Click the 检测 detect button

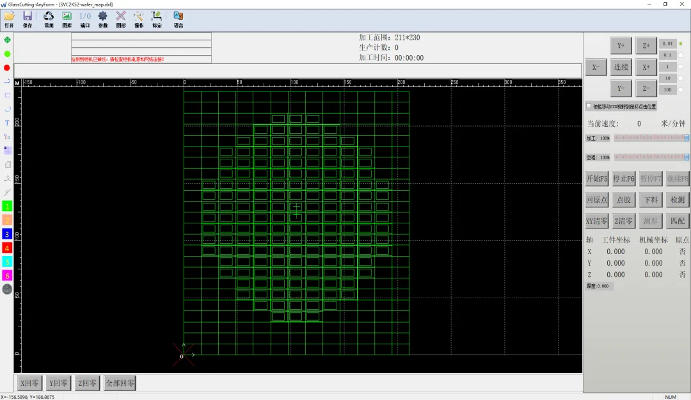click(x=678, y=200)
